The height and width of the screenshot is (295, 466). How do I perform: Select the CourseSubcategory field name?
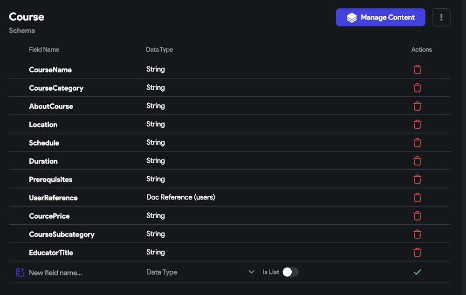click(x=62, y=235)
